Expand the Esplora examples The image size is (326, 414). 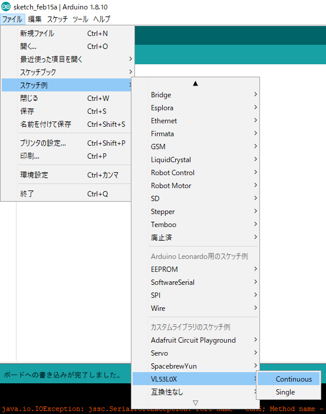click(195, 108)
